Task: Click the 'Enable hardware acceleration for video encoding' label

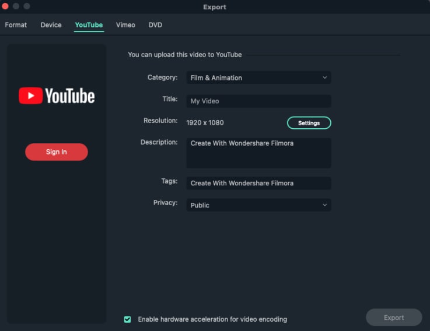Action: (x=212, y=319)
